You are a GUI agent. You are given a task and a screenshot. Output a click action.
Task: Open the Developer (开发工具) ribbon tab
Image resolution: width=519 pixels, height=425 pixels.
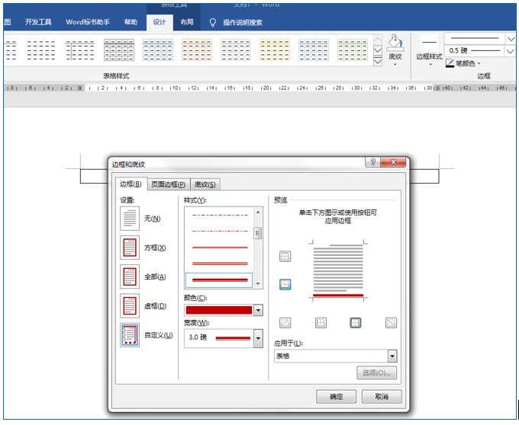pyautogui.click(x=38, y=22)
